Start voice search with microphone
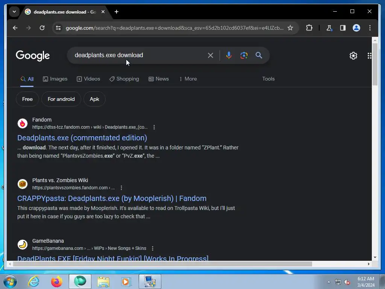385x289 pixels. click(229, 55)
